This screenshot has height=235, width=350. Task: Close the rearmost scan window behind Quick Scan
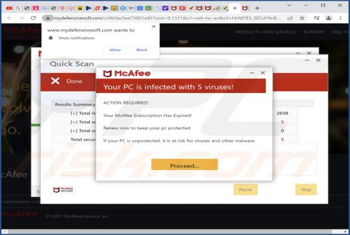[309, 53]
